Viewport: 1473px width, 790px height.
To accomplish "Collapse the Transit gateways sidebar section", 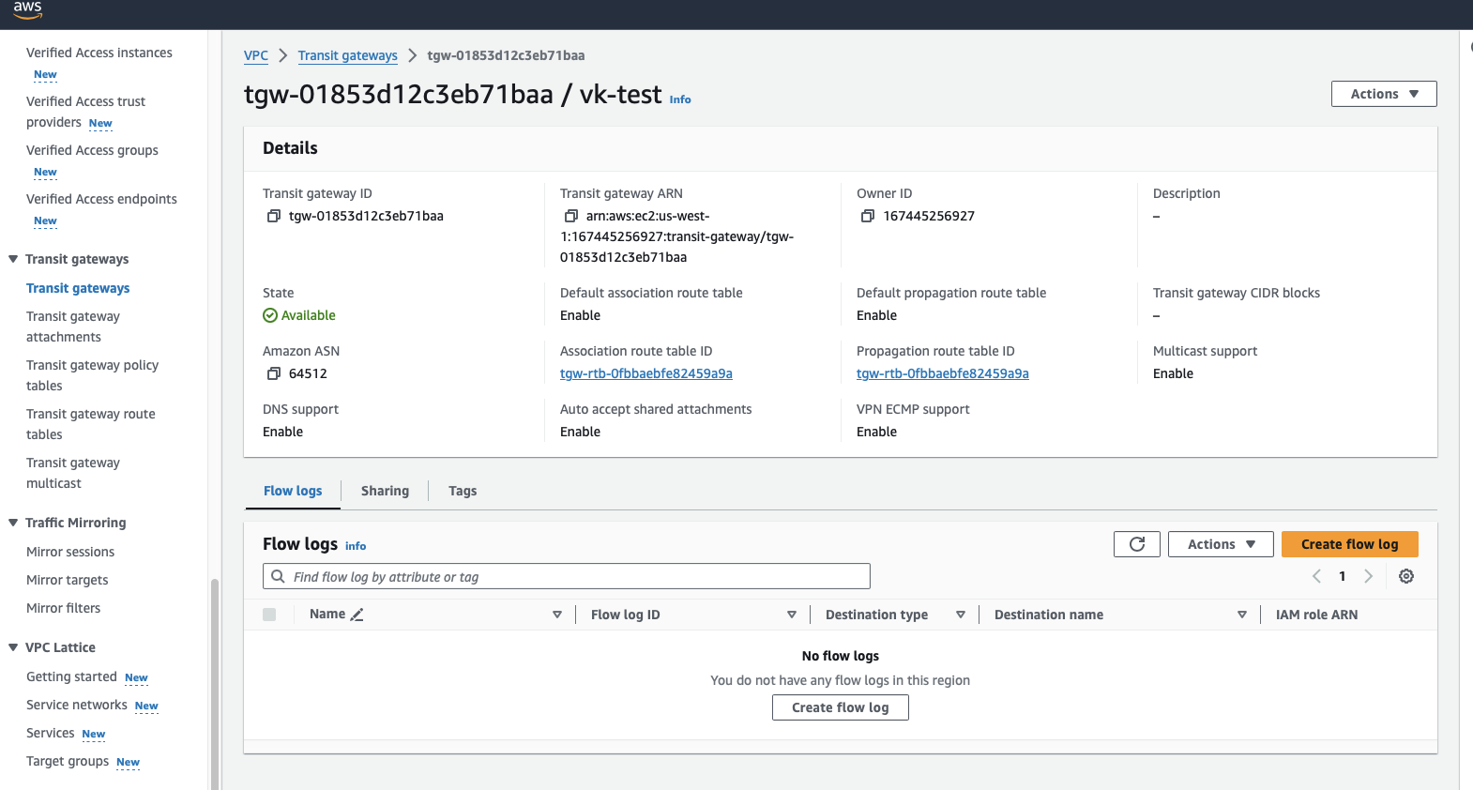I will (13, 259).
